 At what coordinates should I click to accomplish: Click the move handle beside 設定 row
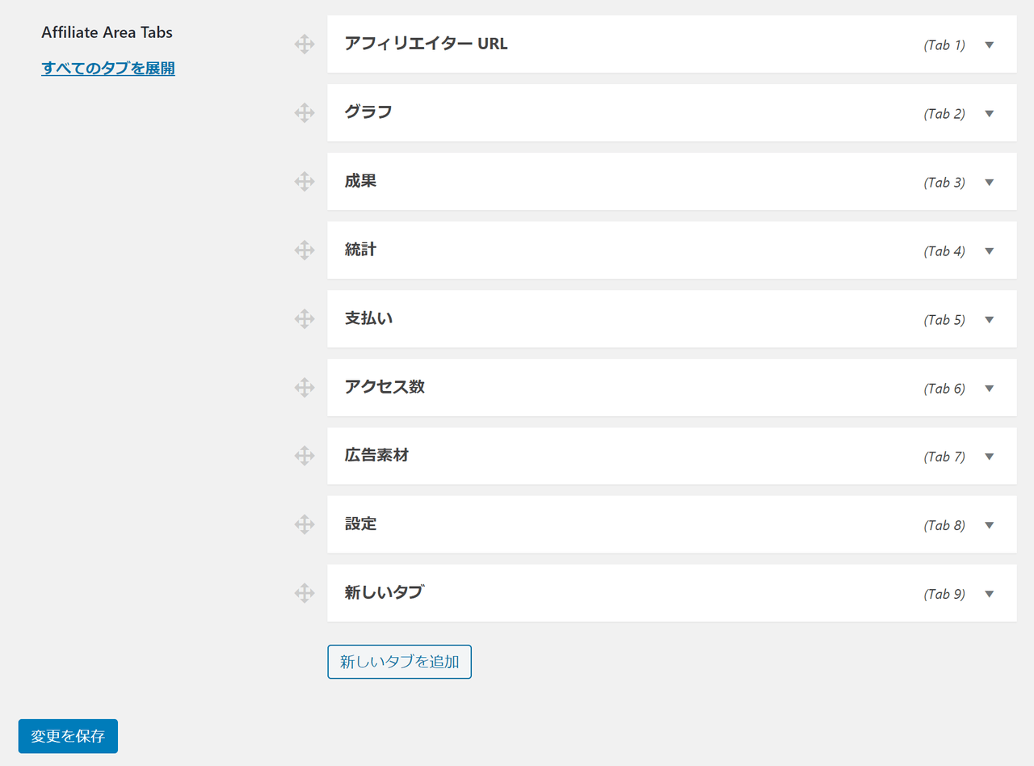304,524
